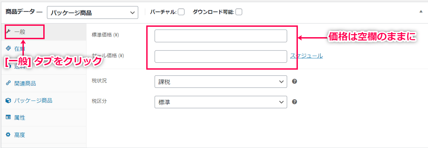Enable the バーチャル checkbox
This screenshot has width=428, height=148.
181,12
